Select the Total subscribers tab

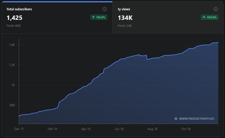(57, 17)
